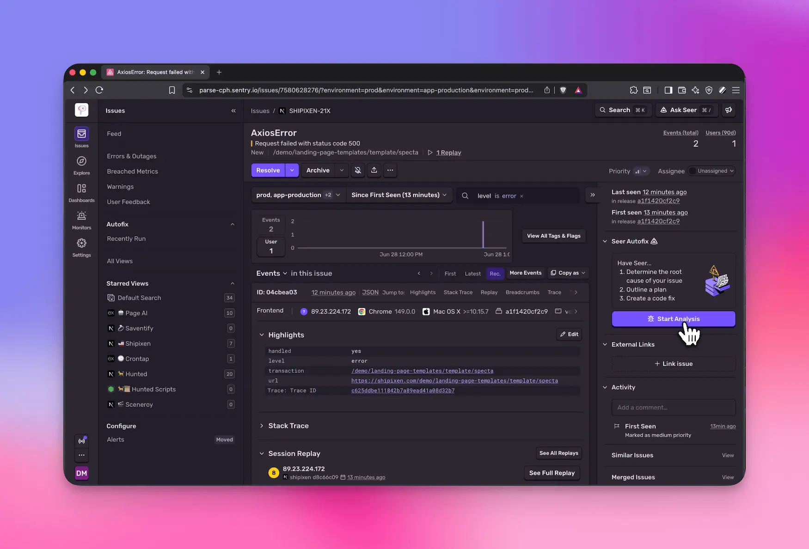Click the More Events button
The height and width of the screenshot is (549, 809).
525,273
